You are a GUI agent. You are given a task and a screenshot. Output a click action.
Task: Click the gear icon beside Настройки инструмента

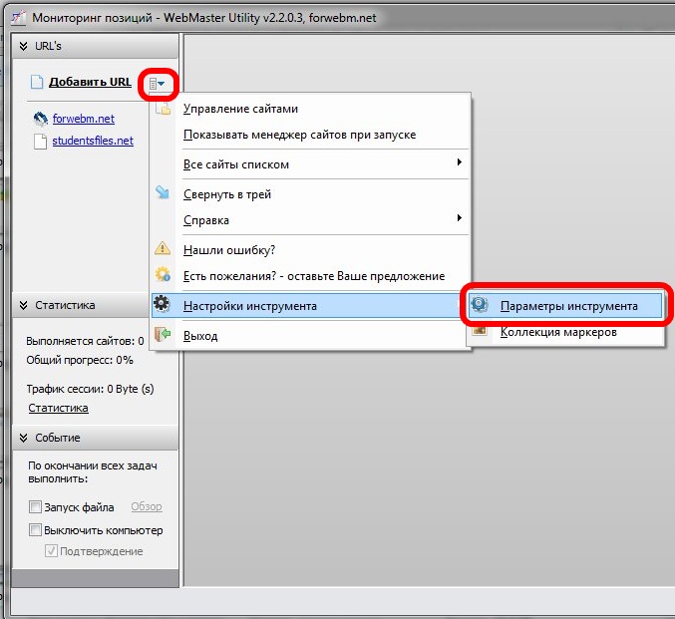pyautogui.click(x=163, y=305)
